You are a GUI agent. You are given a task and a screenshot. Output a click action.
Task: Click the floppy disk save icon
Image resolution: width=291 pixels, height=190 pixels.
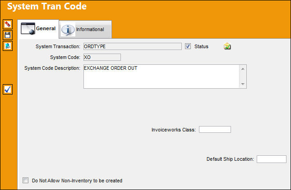click(x=8, y=35)
